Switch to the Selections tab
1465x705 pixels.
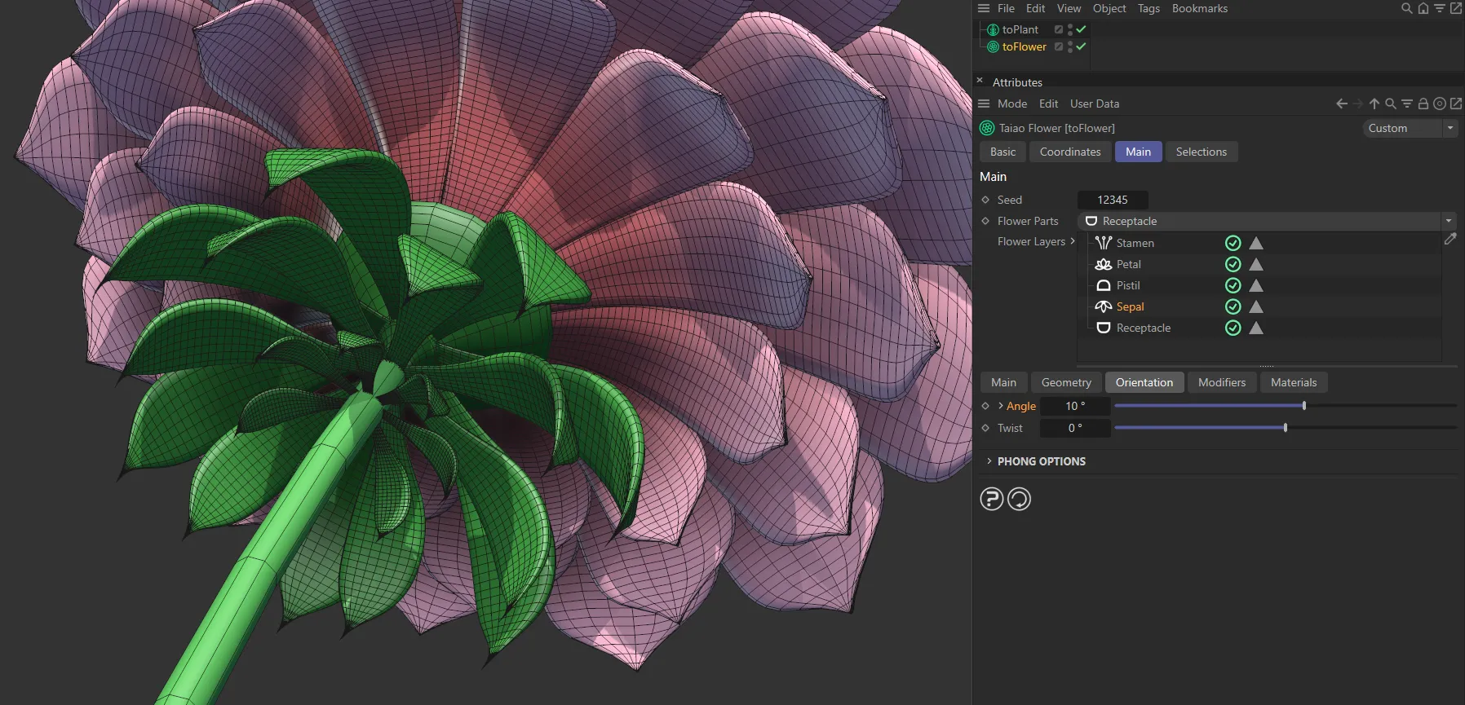pyautogui.click(x=1202, y=152)
